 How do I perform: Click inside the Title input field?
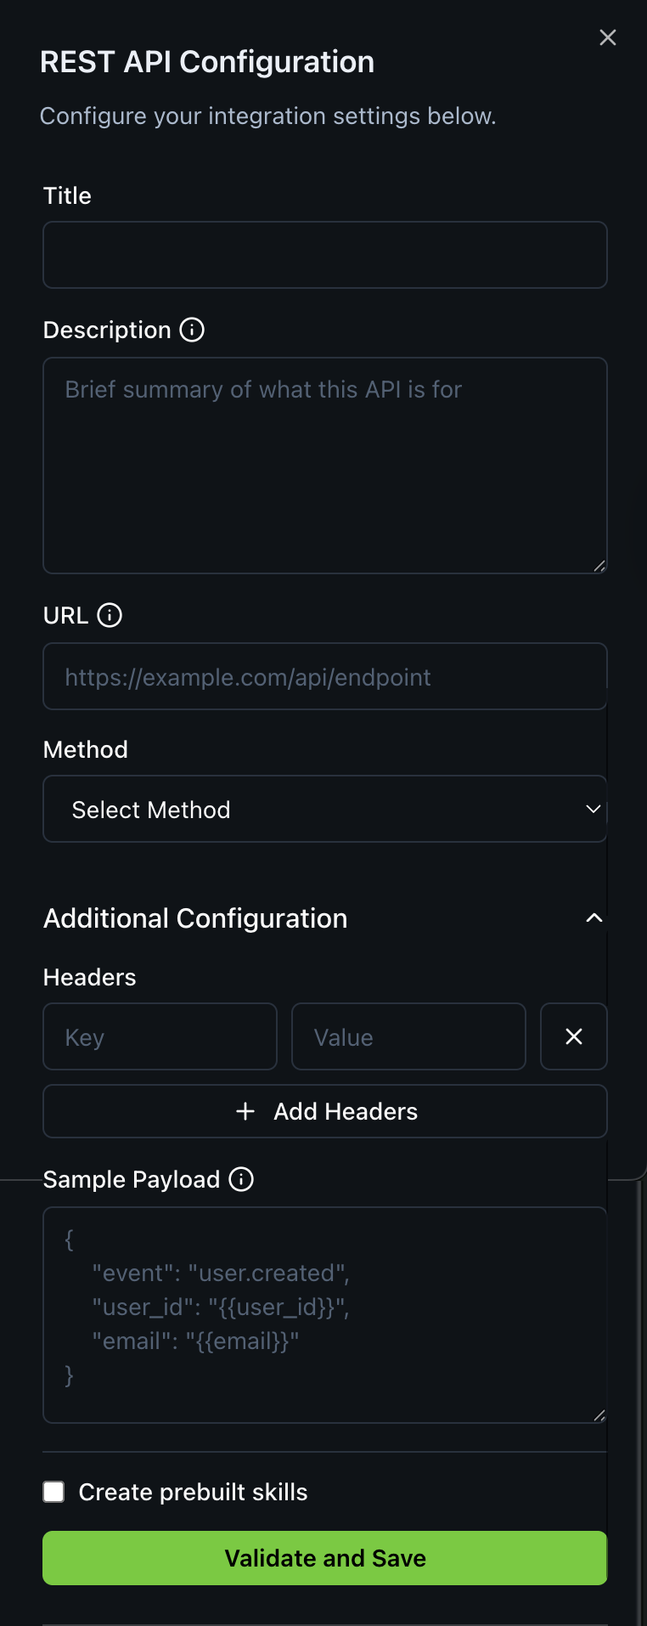[x=325, y=255]
